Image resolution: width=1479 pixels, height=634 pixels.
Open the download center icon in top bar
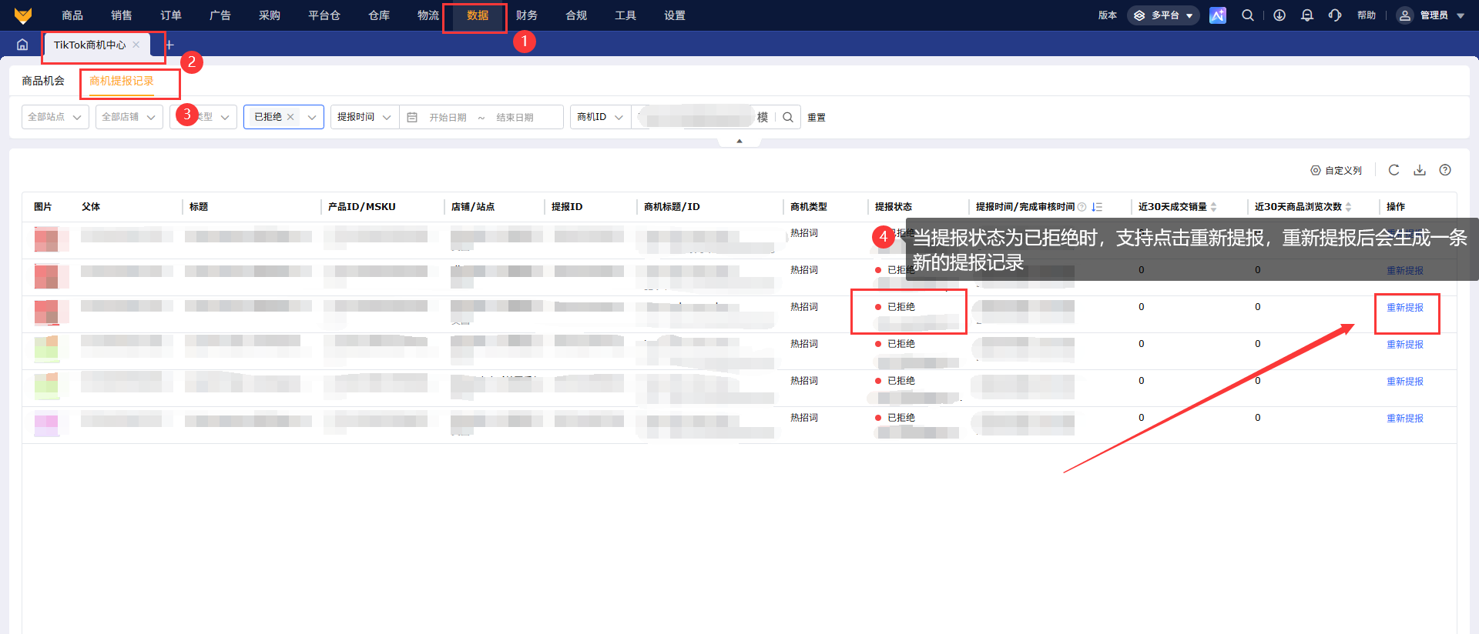click(1279, 15)
